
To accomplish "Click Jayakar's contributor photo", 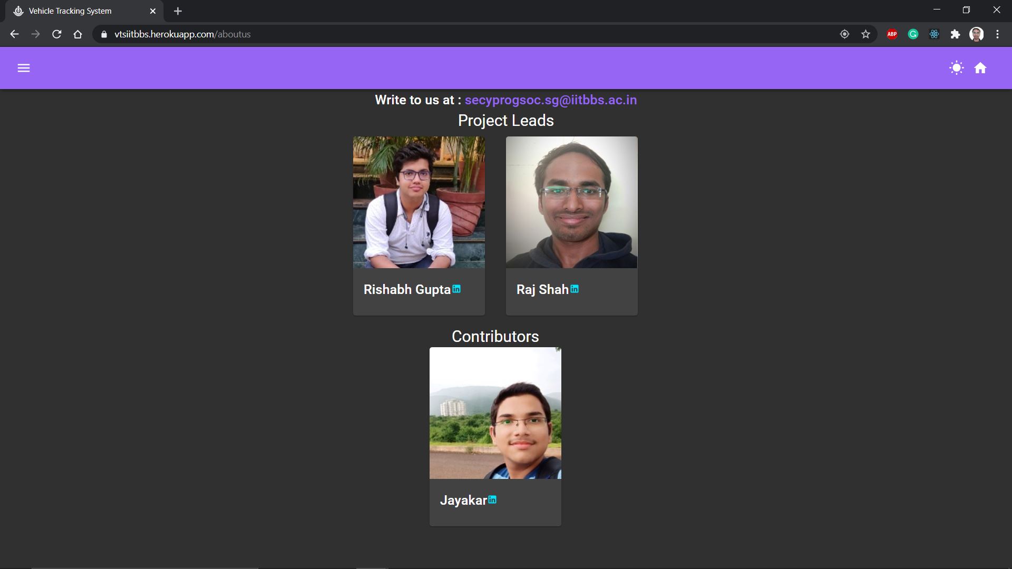I will [x=495, y=413].
